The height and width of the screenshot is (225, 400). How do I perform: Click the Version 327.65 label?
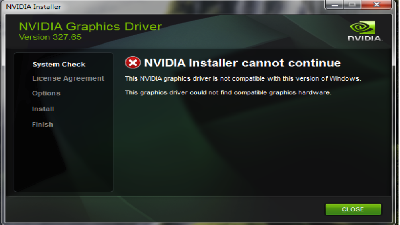point(50,37)
